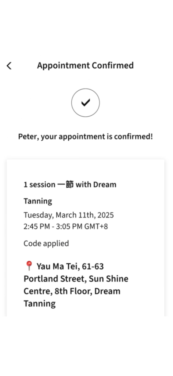Tap the GMT+8 timezone label
Image resolution: width=173 pixels, height=376 pixels.
[x=96, y=227]
